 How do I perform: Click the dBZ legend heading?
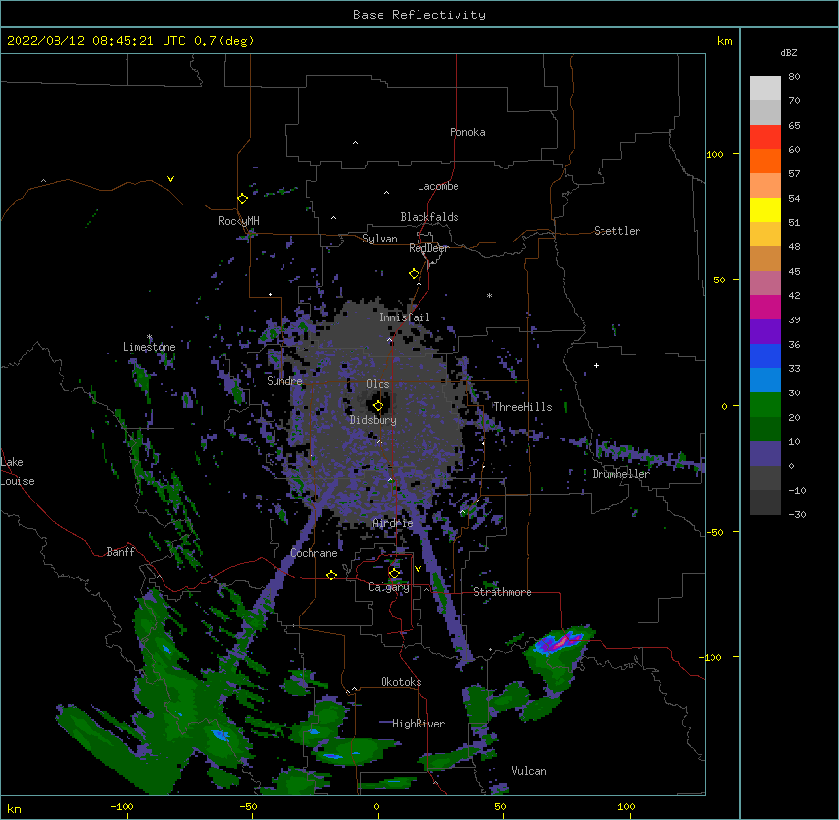[x=788, y=52]
